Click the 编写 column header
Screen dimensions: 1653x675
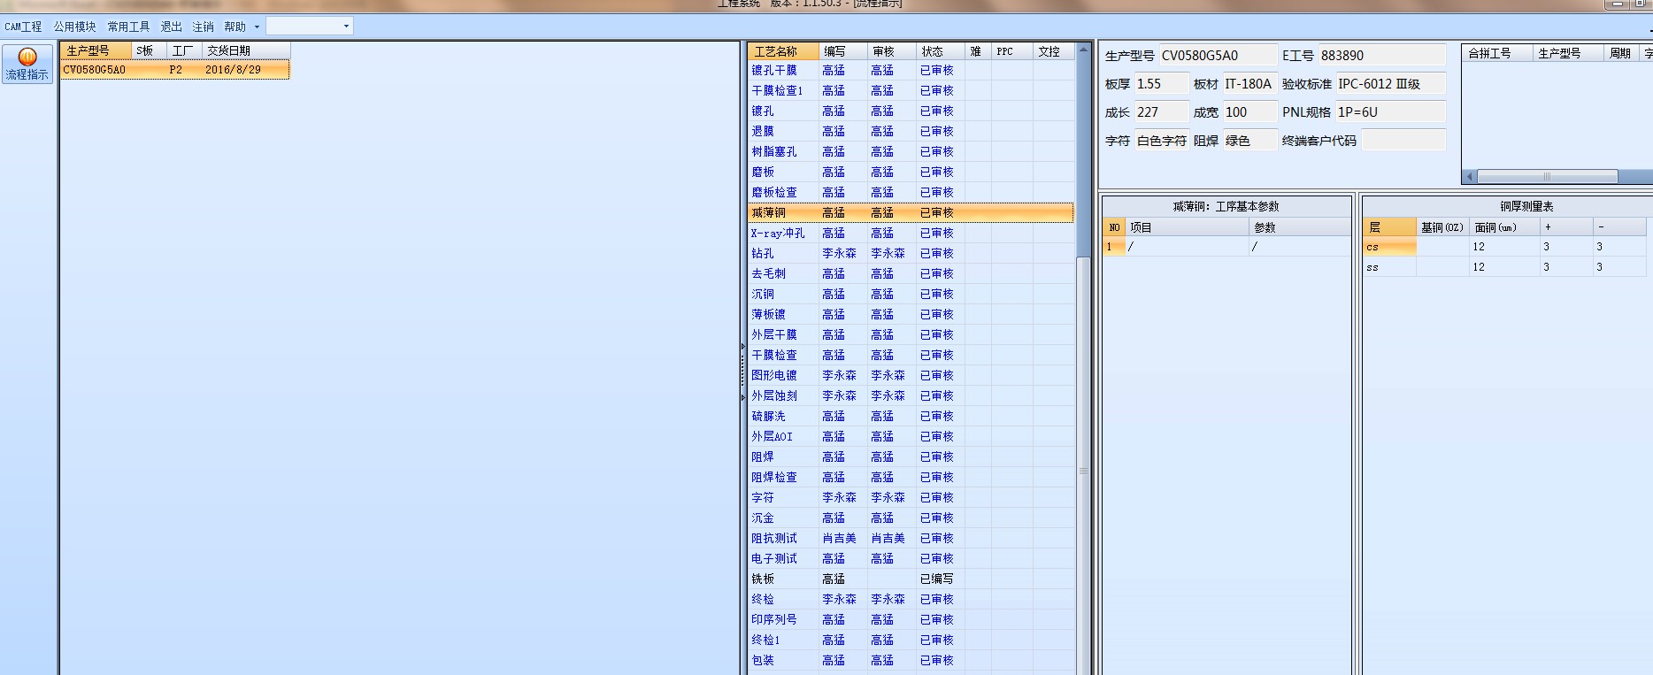(x=842, y=51)
